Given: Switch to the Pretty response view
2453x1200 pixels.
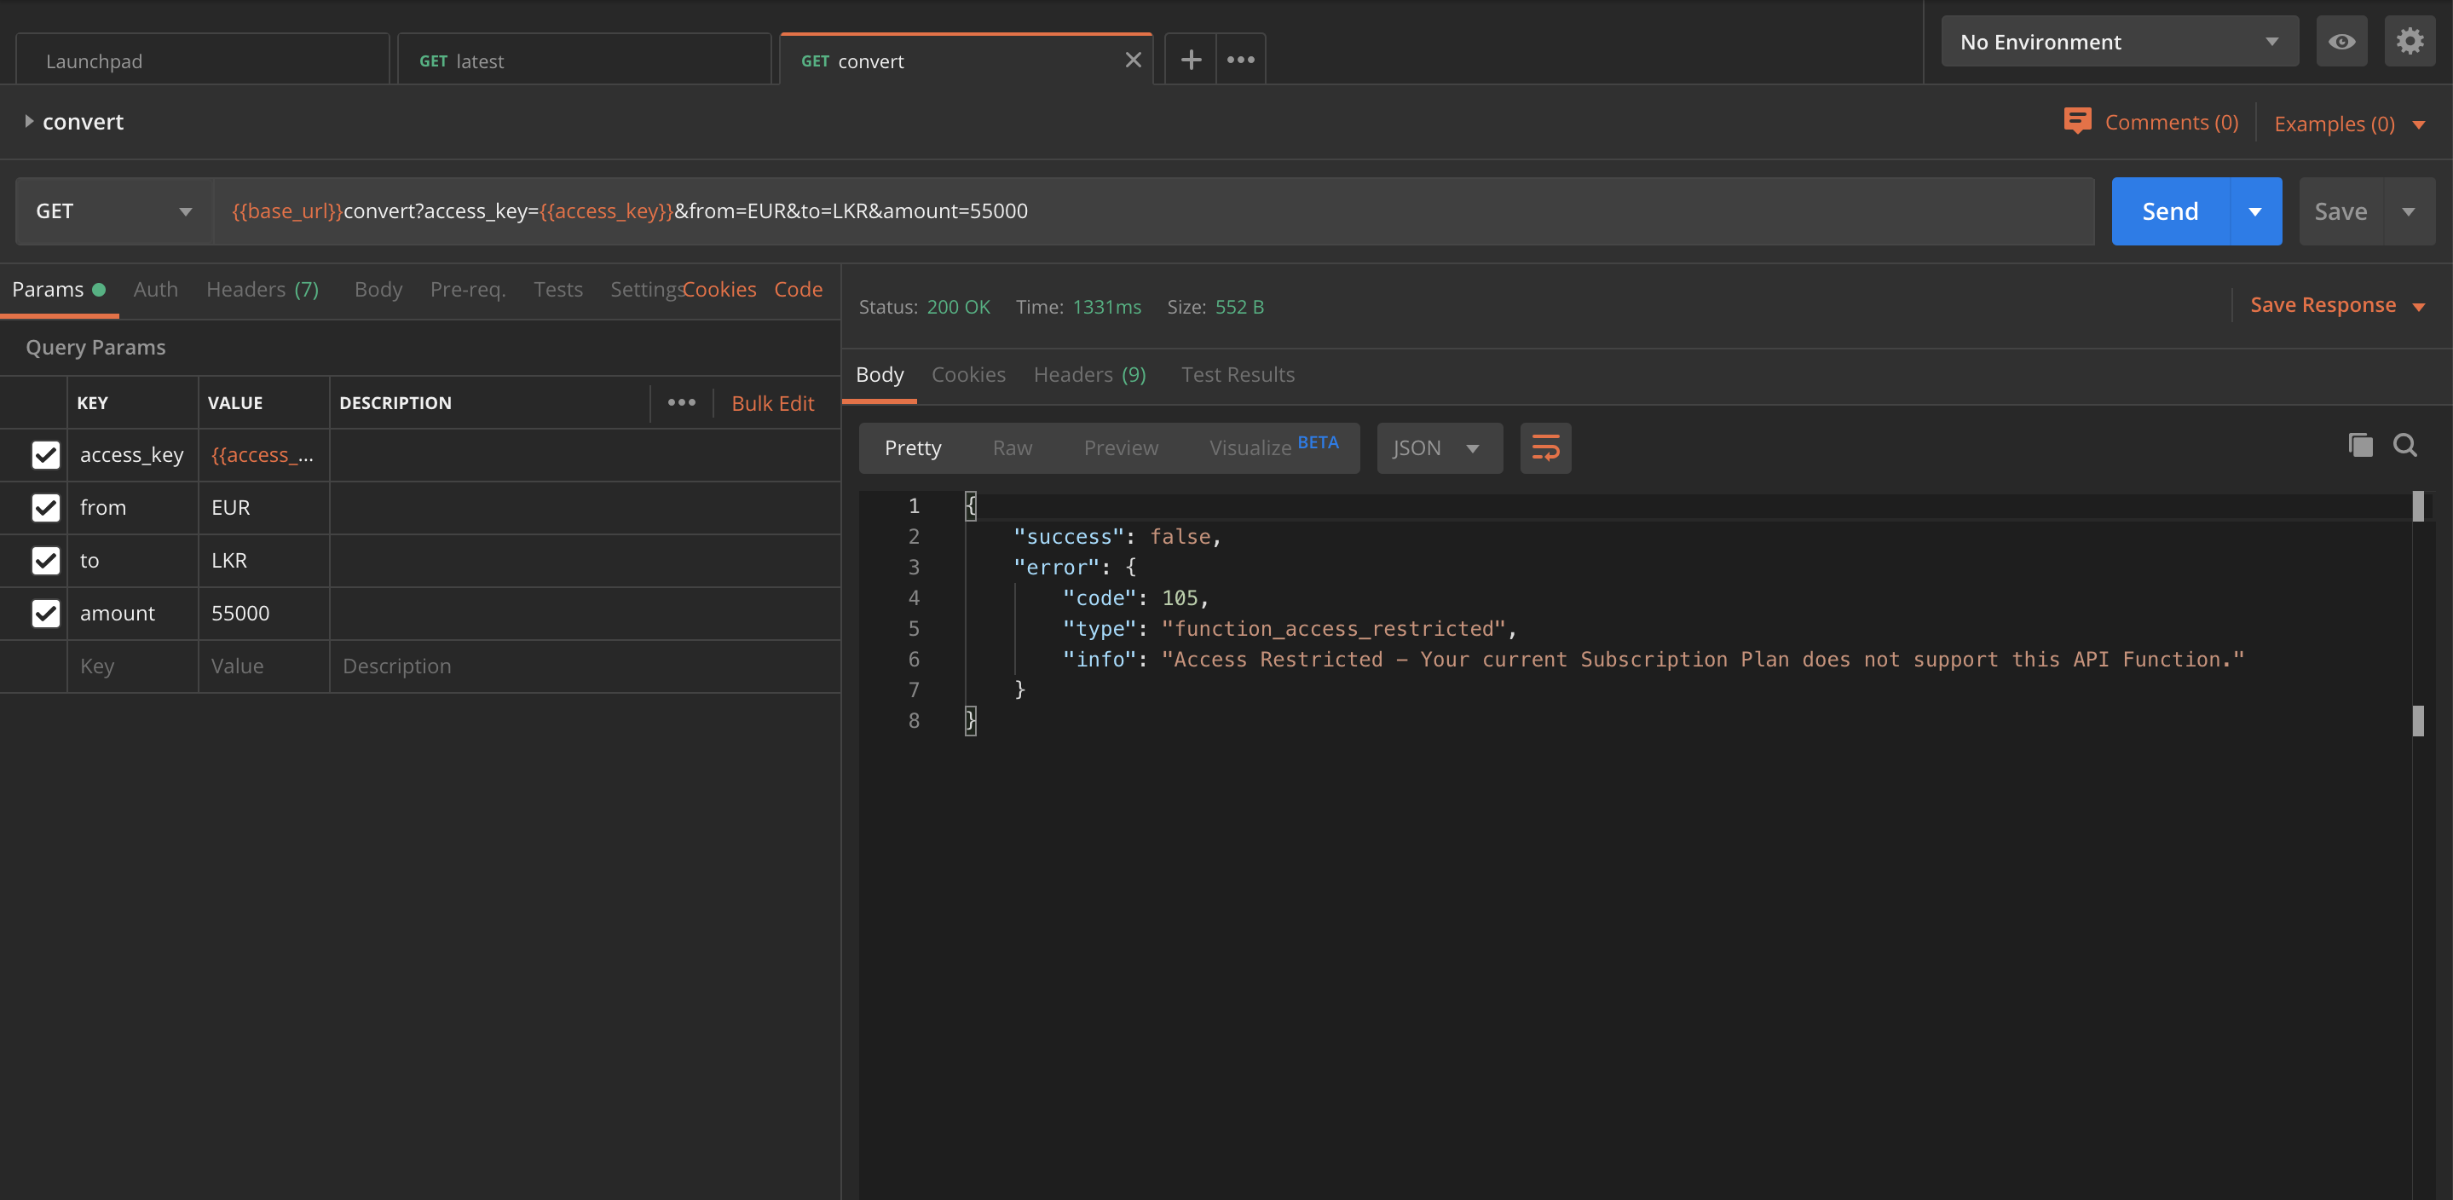Looking at the screenshot, I should (x=912, y=447).
